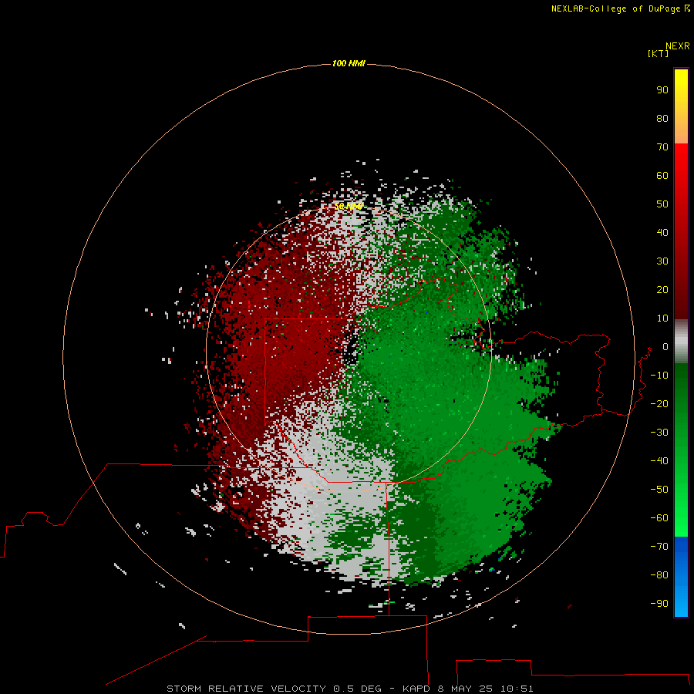Click the 80 value on velocity scale
This screenshot has width=694, height=694.
[x=662, y=119]
